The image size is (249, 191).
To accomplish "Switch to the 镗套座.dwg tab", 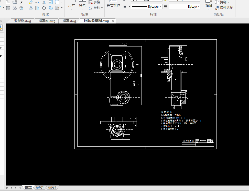I will 47,21.
